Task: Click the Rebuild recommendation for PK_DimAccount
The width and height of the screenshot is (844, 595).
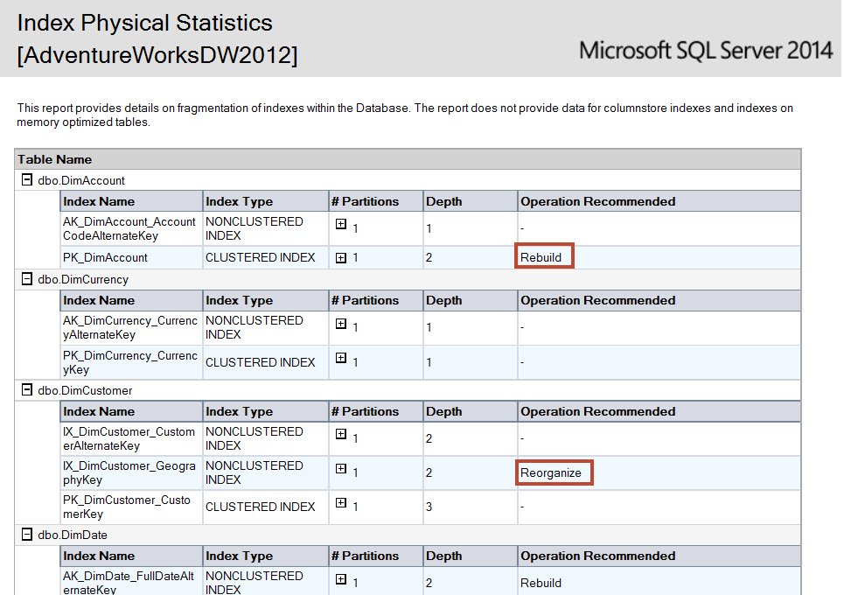Action: pyautogui.click(x=542, y=257)
